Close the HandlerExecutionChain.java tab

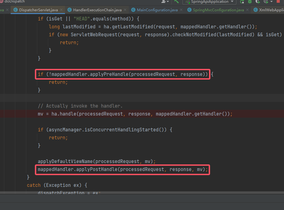125,10
